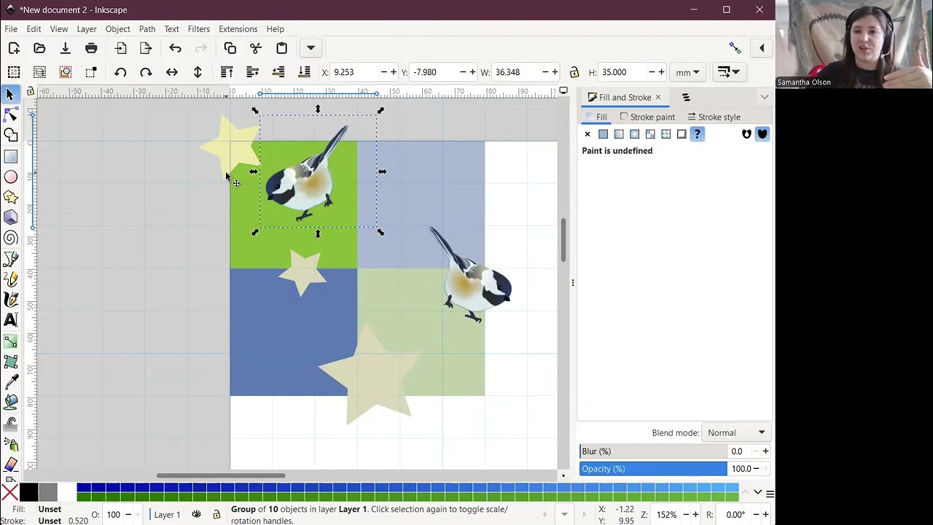Screen dimensions: 933x525
Task: Click the Opacity percent slider
Action: point(653,469)
